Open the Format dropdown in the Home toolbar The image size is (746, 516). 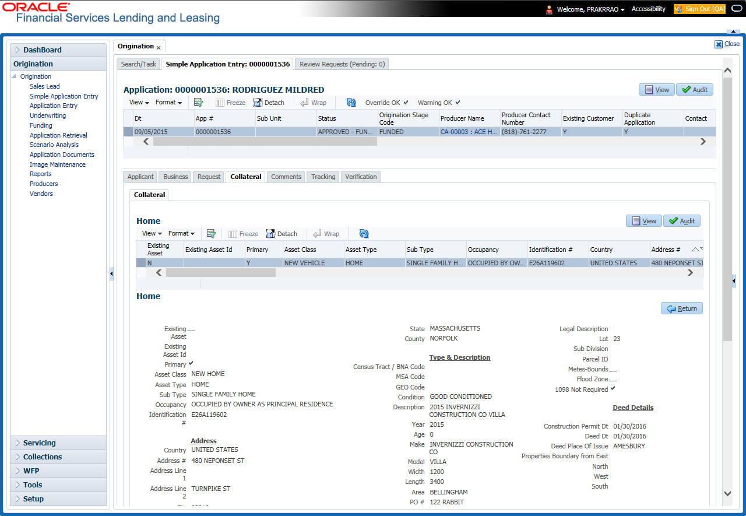[x=181, y=234]
